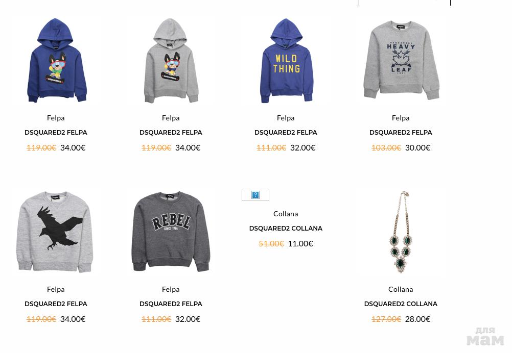512x353 pixels.
Task: Click the broken image placeholder icon
Action: 255,194
